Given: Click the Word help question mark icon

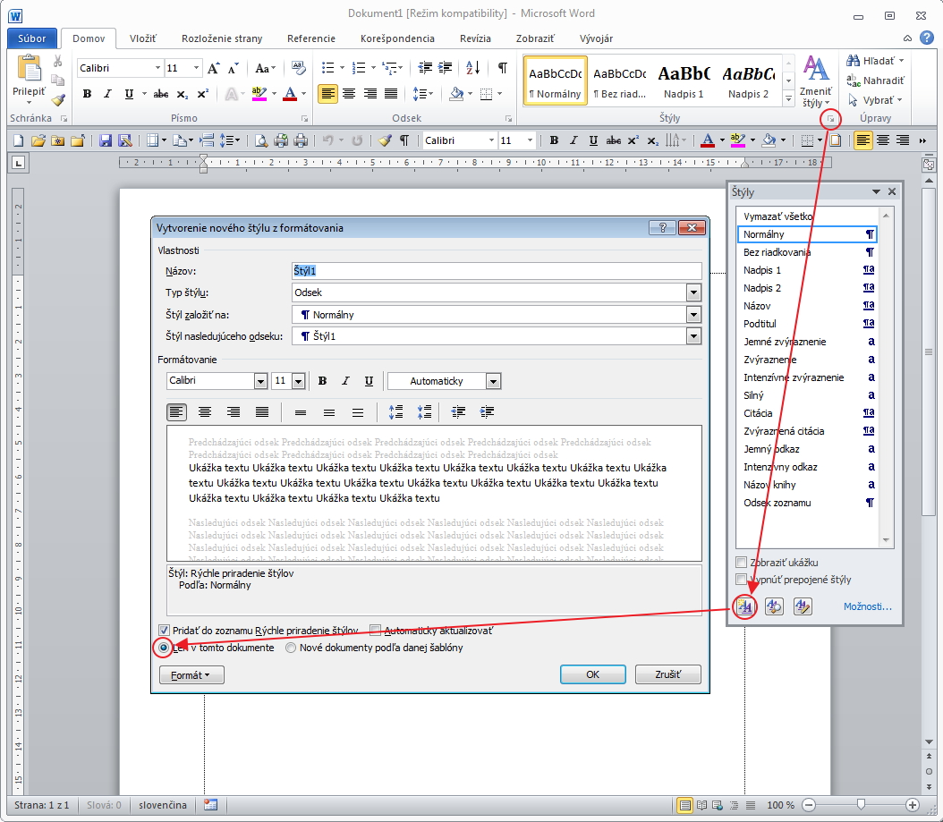Looking at the screenshot, I should pos(927,38).
